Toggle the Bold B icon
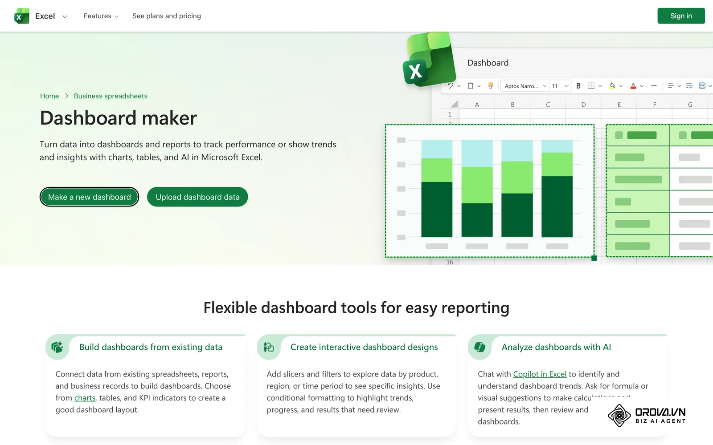This screenshot has height=445, width=713. pos(578,86)
